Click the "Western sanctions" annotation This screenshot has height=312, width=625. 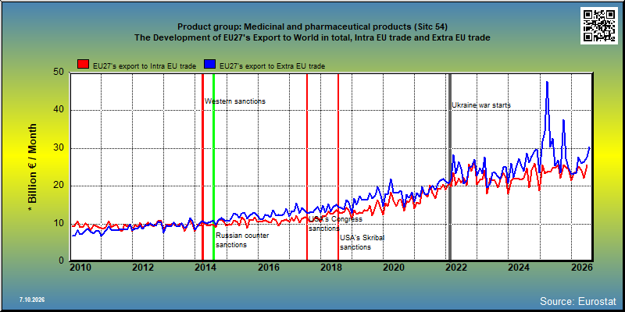coord(235,101)
